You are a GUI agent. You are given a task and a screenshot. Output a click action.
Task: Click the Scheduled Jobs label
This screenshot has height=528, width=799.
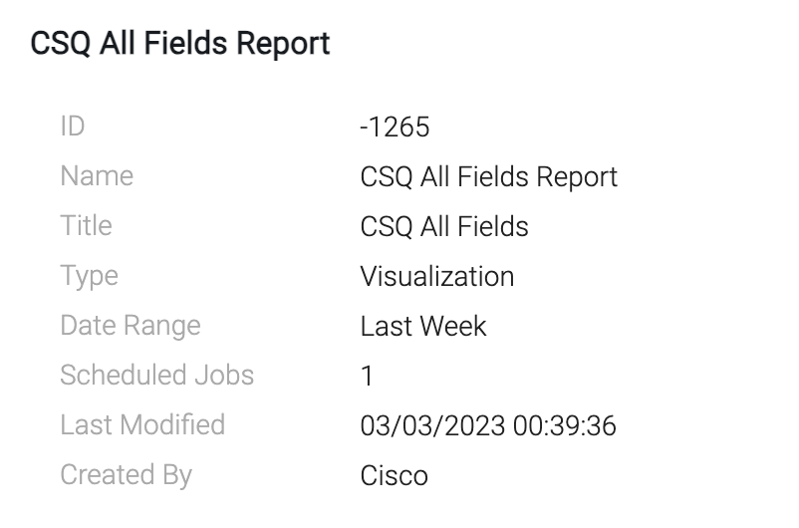click(x=156, y=376)
